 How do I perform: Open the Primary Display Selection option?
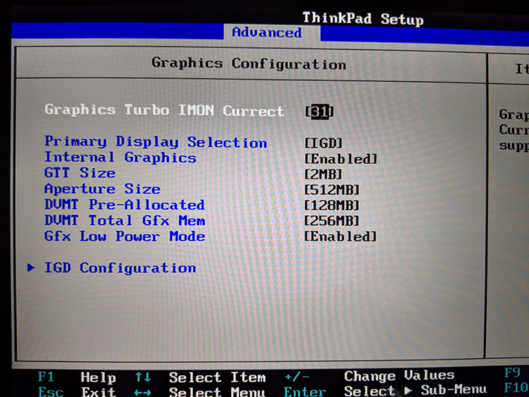tap(156, 142)
